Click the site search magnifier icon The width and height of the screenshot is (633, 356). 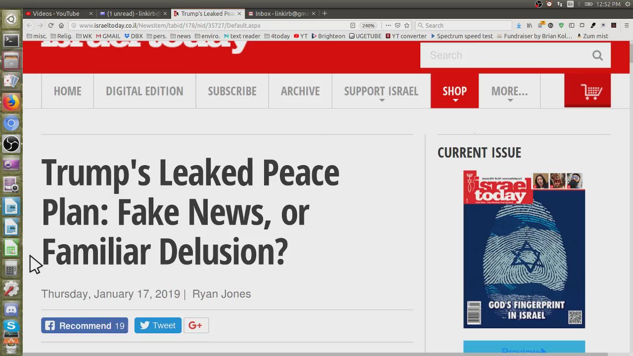coord(597,55)
